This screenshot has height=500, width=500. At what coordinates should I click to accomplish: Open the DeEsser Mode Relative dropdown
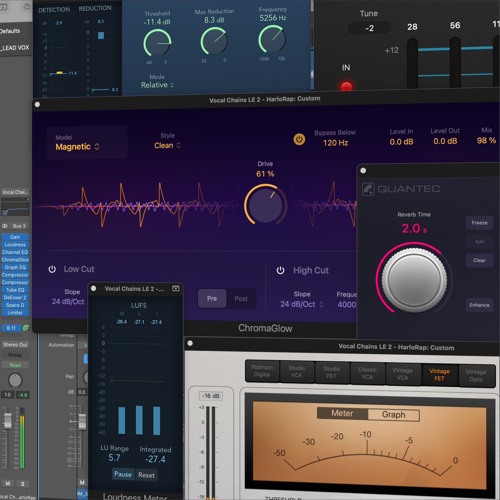pyautogui.click(x=157, y=85)
